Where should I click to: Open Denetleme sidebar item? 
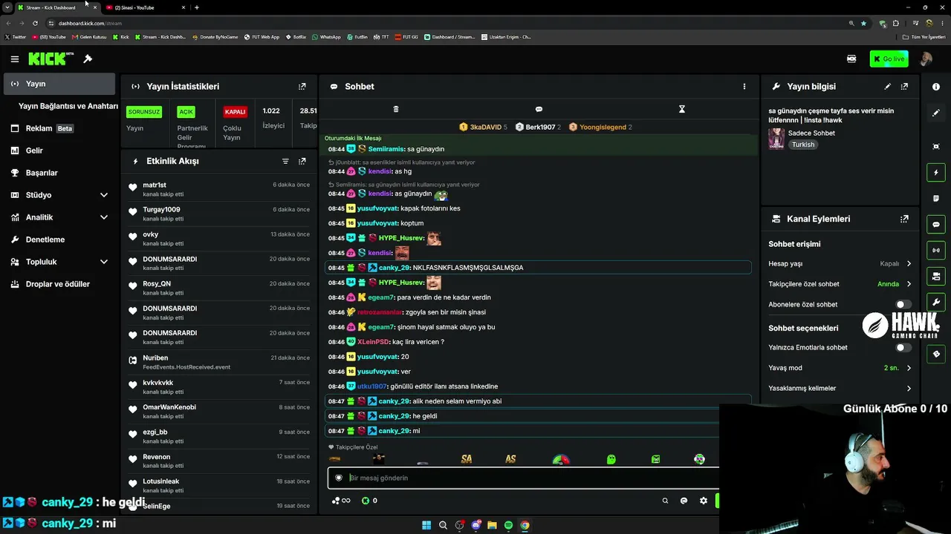59,240
